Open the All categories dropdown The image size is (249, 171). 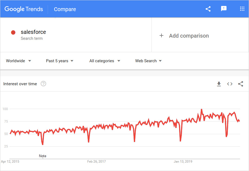point(105,61)
